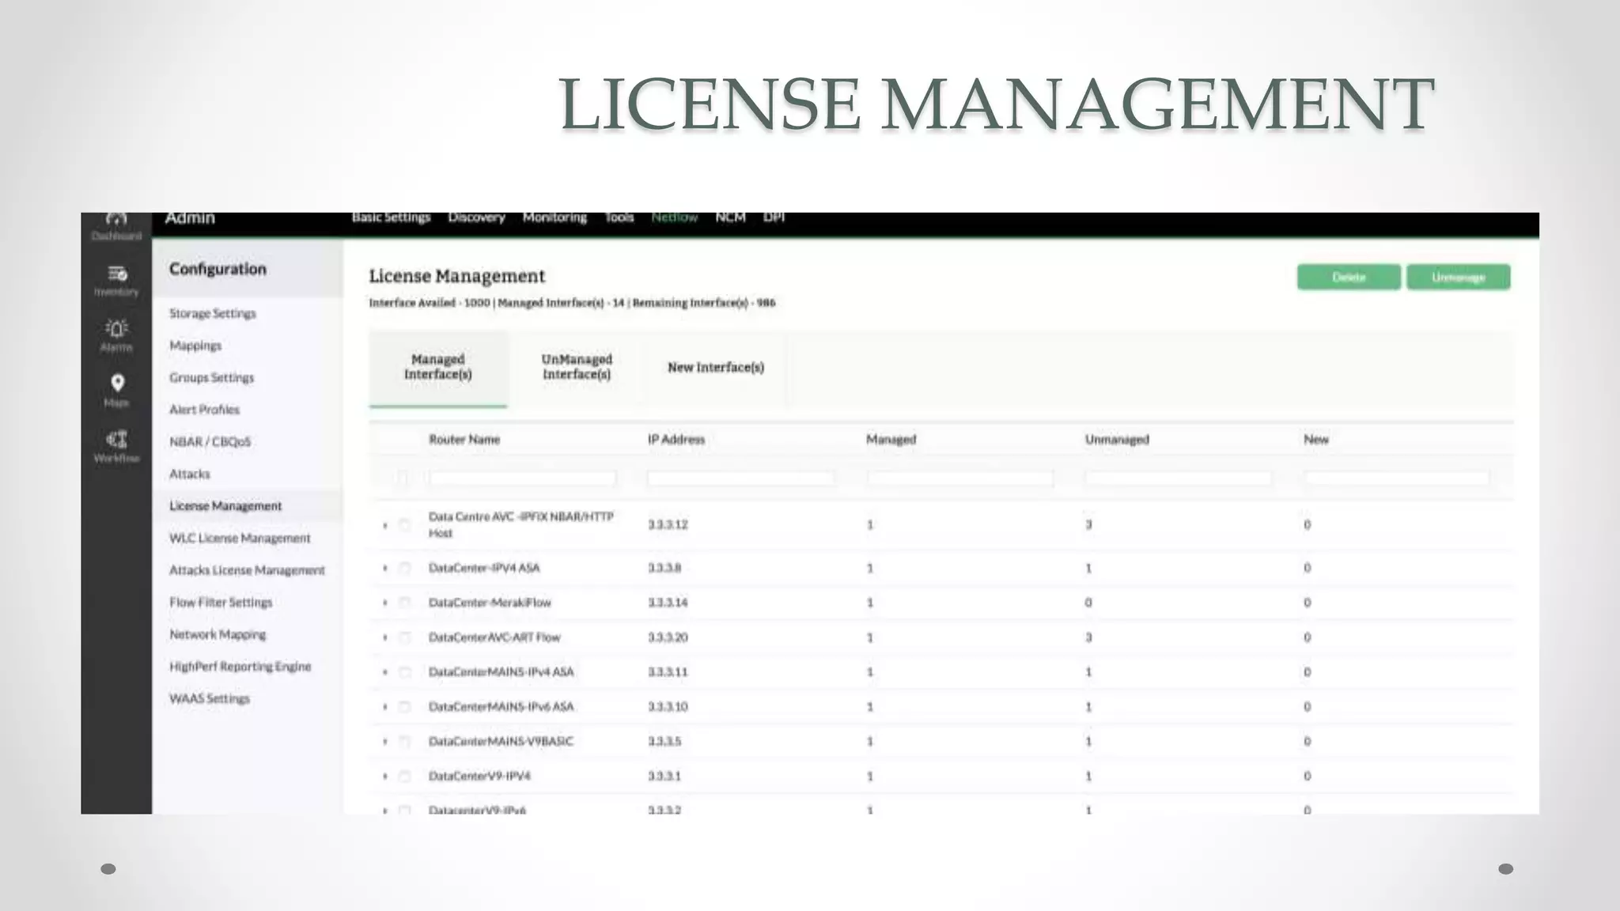Click the green Delete button
Screen dimensions: 1620x911
tap(1349, 277)
